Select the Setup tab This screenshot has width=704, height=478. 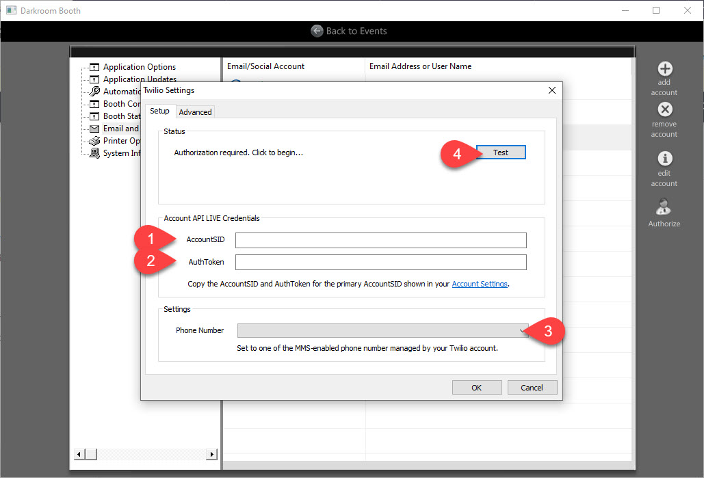[x=159, y=111]
